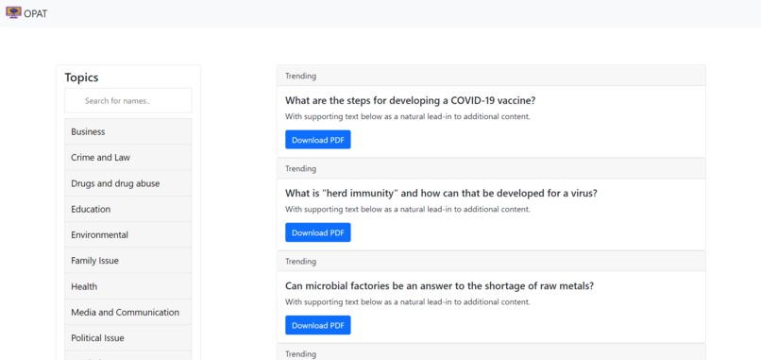Viewport: 761px width, 360px height.
Task: Click supporting text under the COVID-19 vaccine title
Action: (407, 116)
